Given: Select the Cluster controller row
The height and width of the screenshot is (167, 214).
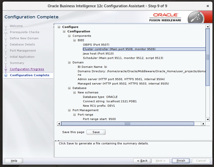Looking at the screenshot, I should 144,49.
